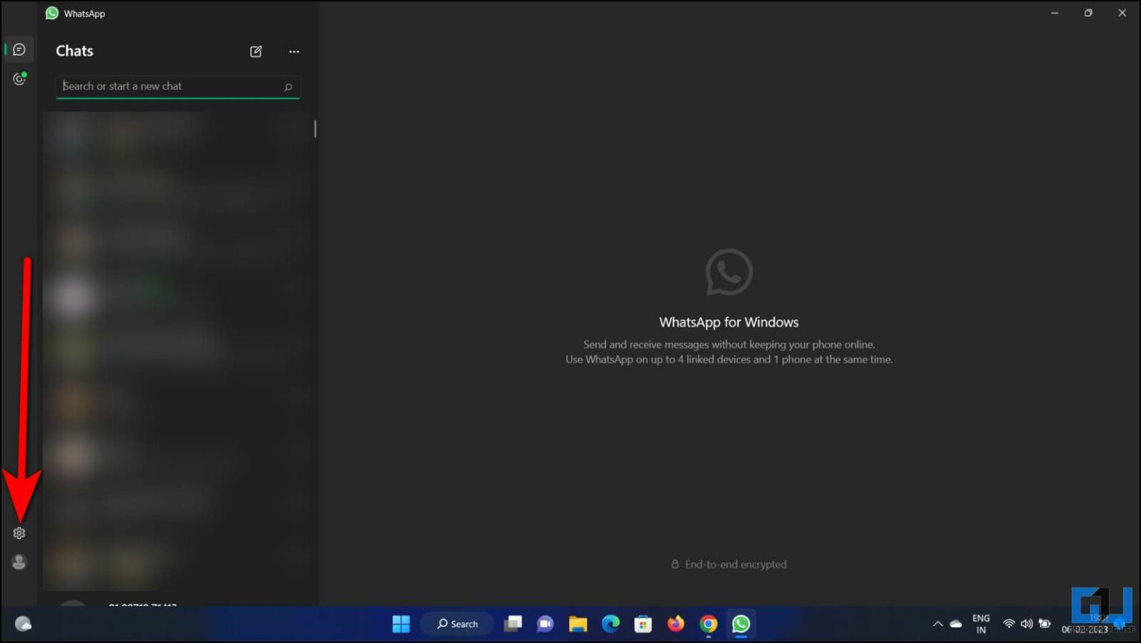Open Windows Search from the taskbar
Image resolution: width=1141 pixels, height=643 pixels.
pyautogui.click(x=457, y=624)
